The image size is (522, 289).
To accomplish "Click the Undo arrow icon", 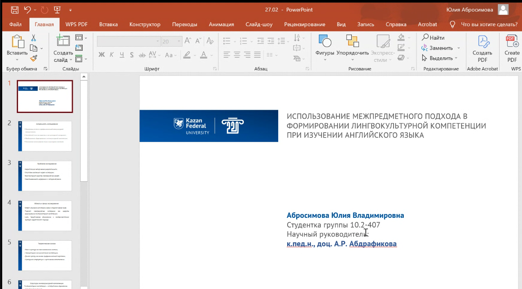I will tap(27, 10).
